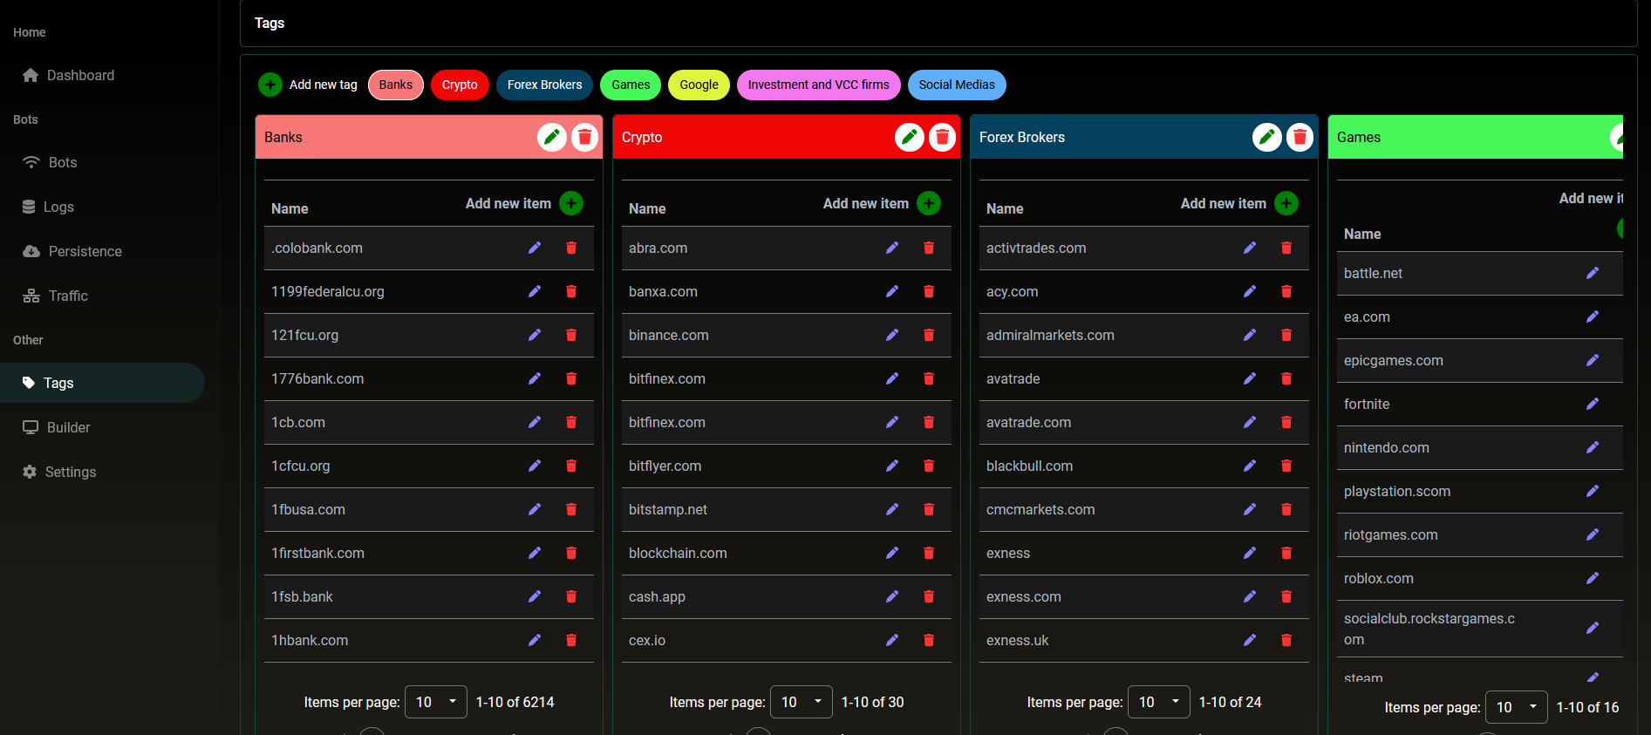Viewport: 1651px width, 735px height.
Task: Delete the cmcmarkets.com entry
Action: click(x=1286, y=509)
